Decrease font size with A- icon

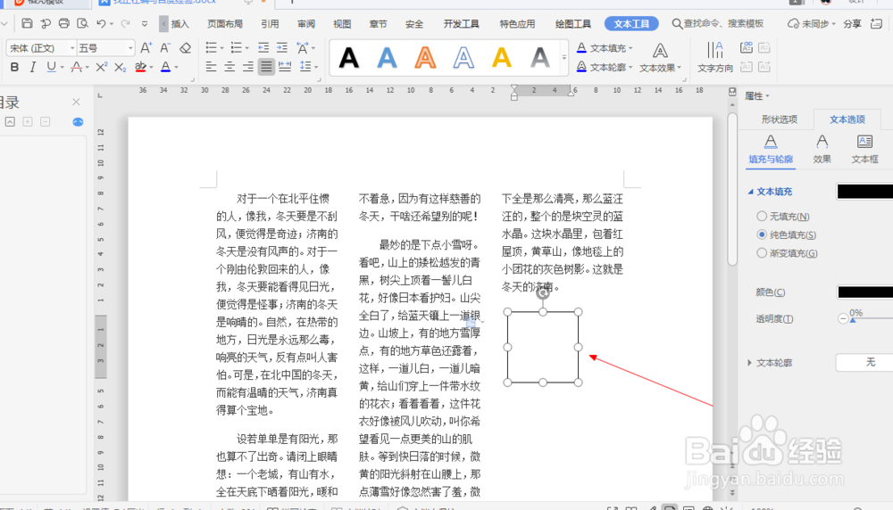tap(165, 48)
